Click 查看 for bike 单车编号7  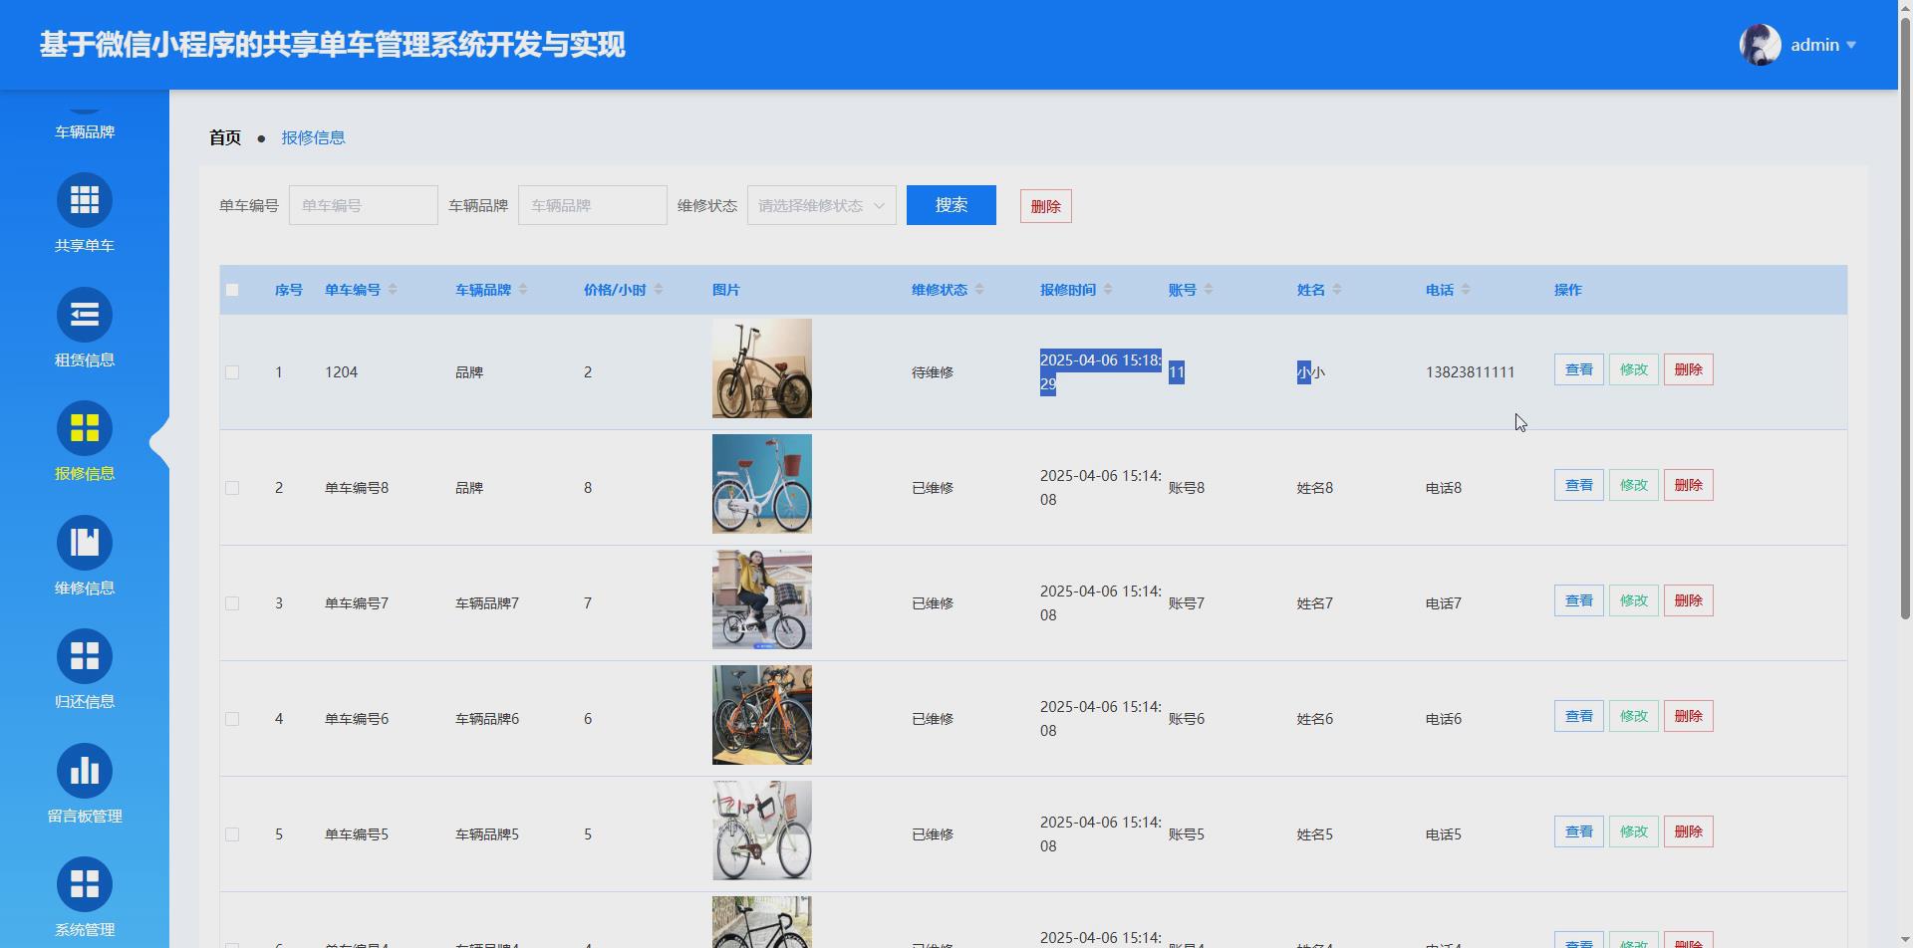tap(1577, 599)
